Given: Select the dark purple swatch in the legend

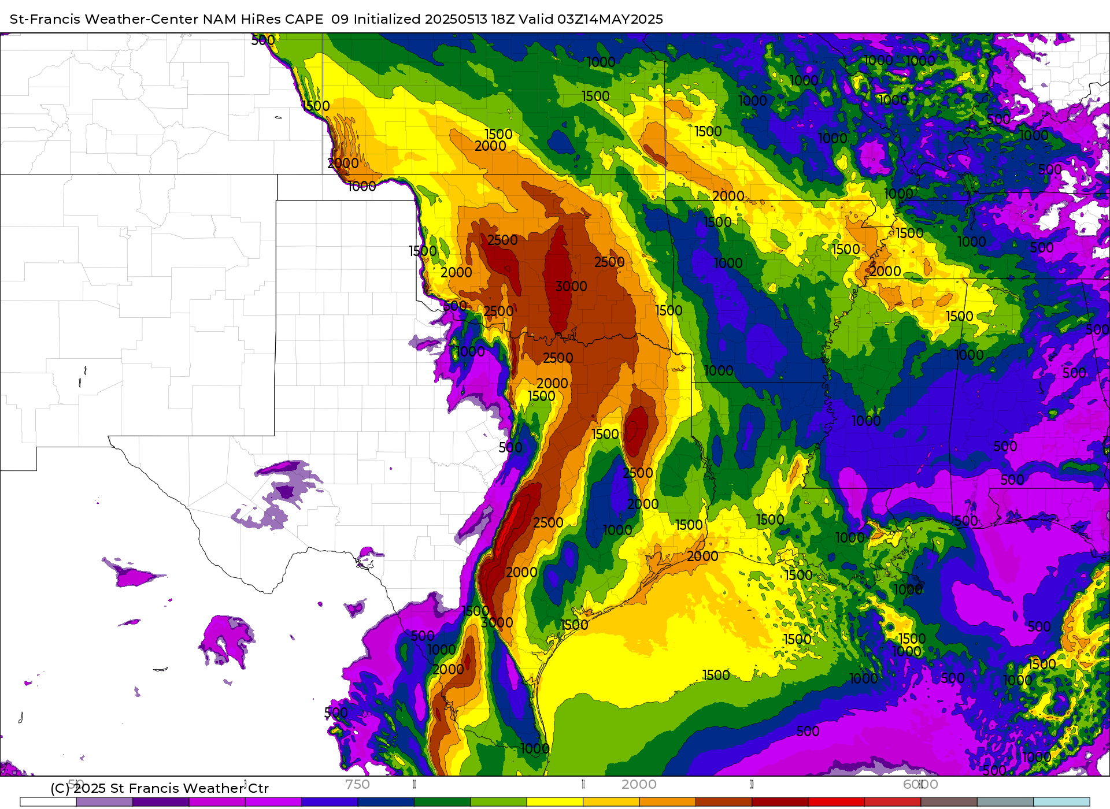Looking at the screenshot, I should point(161,801).
